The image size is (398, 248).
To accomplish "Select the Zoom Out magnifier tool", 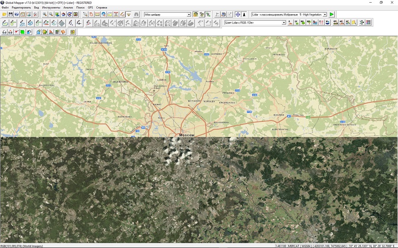I will click(x=51, y=15).
